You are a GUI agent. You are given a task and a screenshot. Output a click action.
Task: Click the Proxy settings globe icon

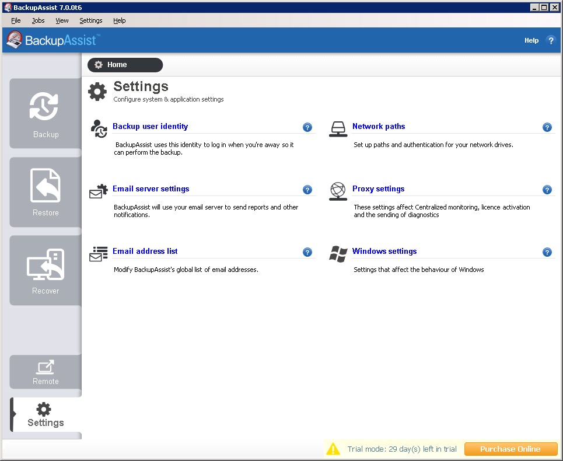(x=338, y=191)
